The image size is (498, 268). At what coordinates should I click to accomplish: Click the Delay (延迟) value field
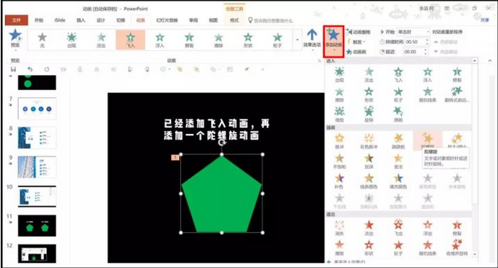tap(413, 52)
